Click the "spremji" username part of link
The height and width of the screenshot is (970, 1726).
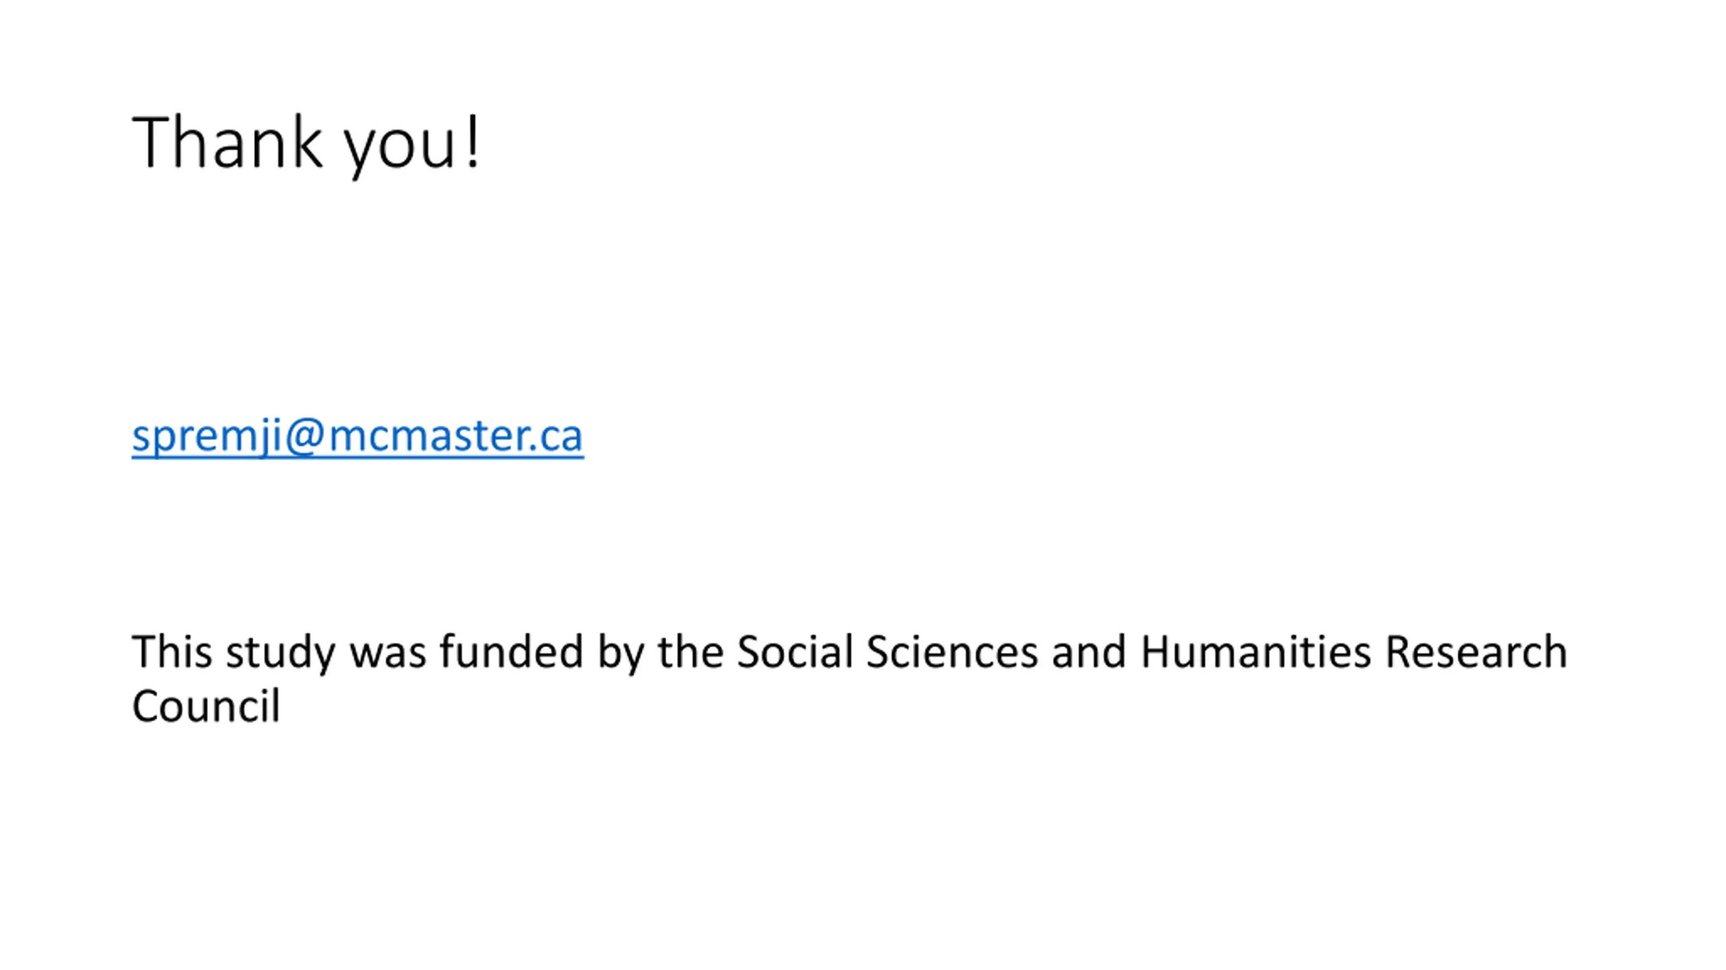tap(206, 438)
